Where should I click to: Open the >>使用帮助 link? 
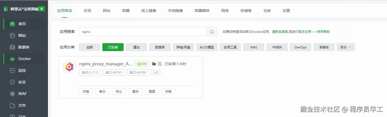321,31
